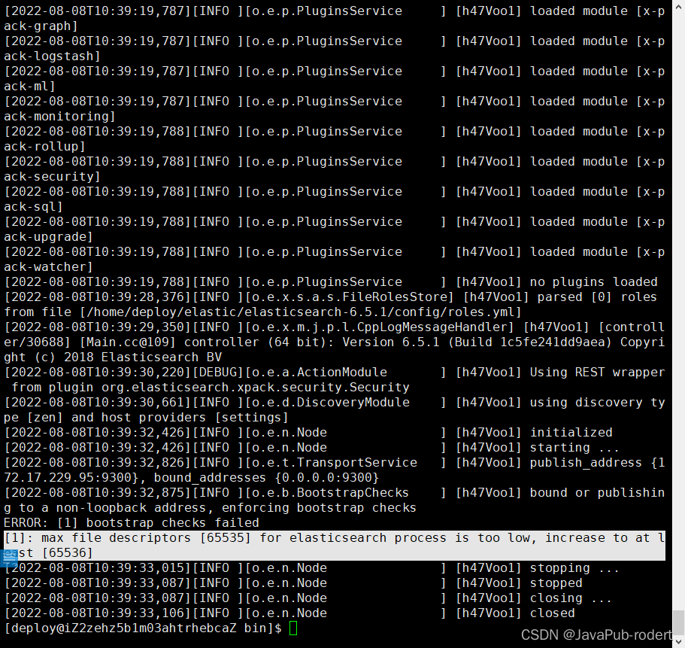Click 'bound_addresses {0.0.0.0:9300}' text
The image size is (685, 648).
(x=266, y=478)
